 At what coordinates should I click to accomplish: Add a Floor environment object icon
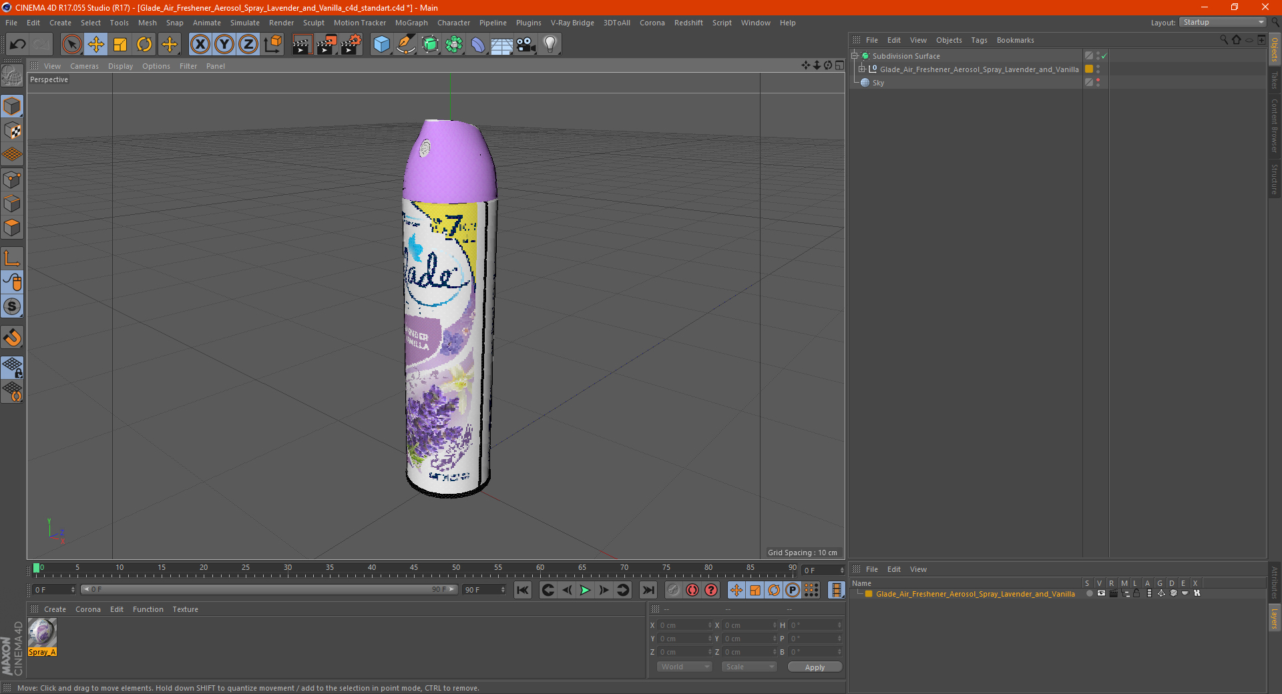[x=501, y=45]
